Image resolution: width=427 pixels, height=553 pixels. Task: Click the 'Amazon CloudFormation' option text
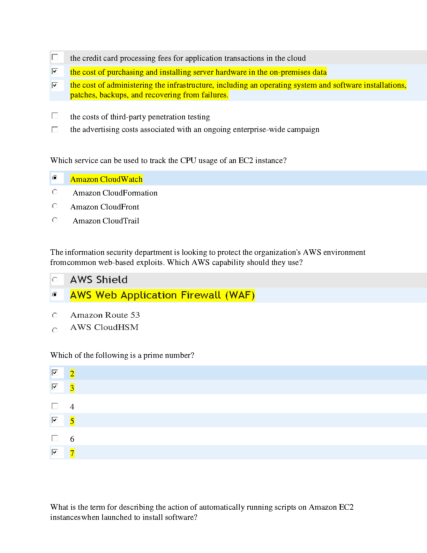[x=115, y=193]
